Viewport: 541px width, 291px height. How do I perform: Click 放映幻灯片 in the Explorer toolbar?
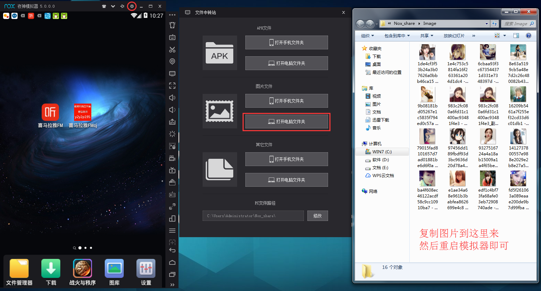tap(454, 36)
